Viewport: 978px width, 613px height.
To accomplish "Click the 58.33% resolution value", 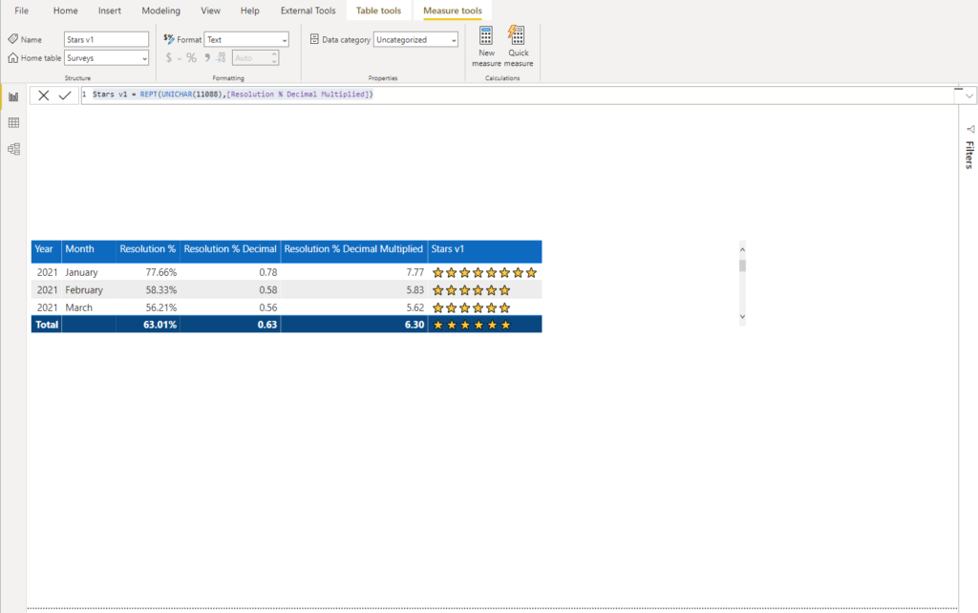I will coord(160,290).
